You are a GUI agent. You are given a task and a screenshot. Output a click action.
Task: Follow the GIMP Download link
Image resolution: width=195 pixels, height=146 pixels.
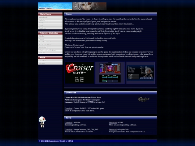pyautogui.click(x=113, y=123)
